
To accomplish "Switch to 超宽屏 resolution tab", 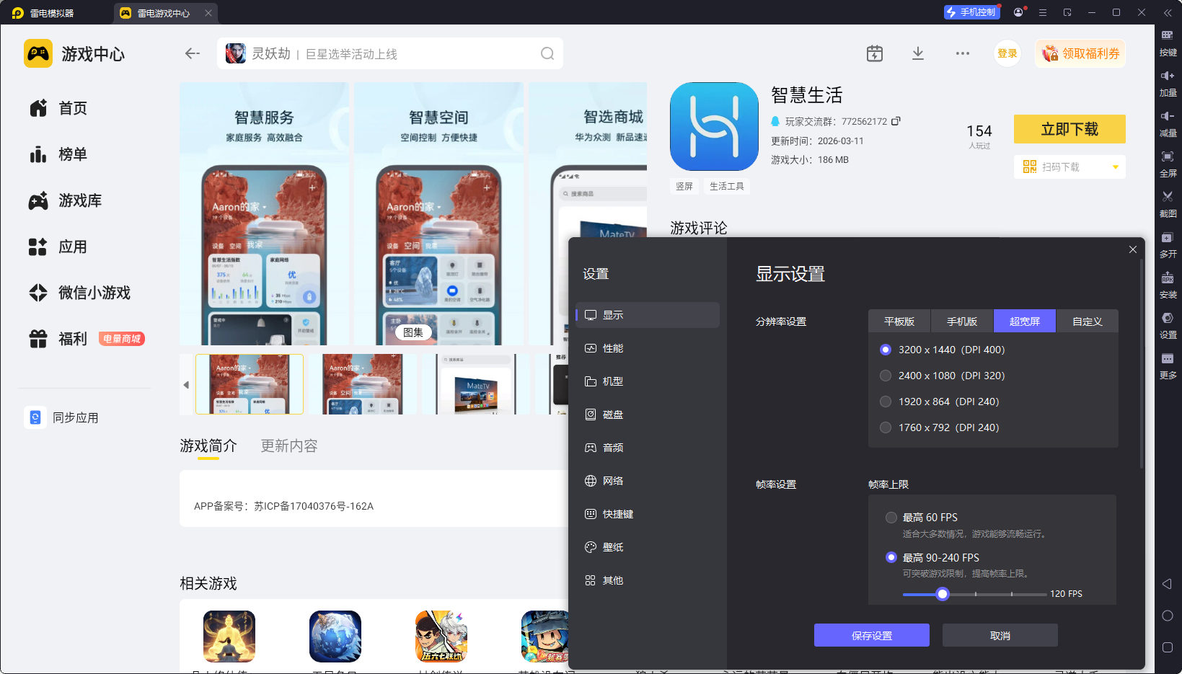I will (x=1025, y=322).
